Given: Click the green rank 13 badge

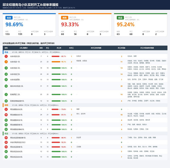Looking at the screenshot, I should [x=6, y=129].
